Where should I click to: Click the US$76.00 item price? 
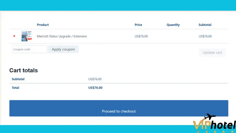click(x=141, y=36)
